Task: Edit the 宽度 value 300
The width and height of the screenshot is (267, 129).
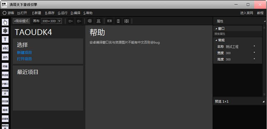Action: click(228, 53)
